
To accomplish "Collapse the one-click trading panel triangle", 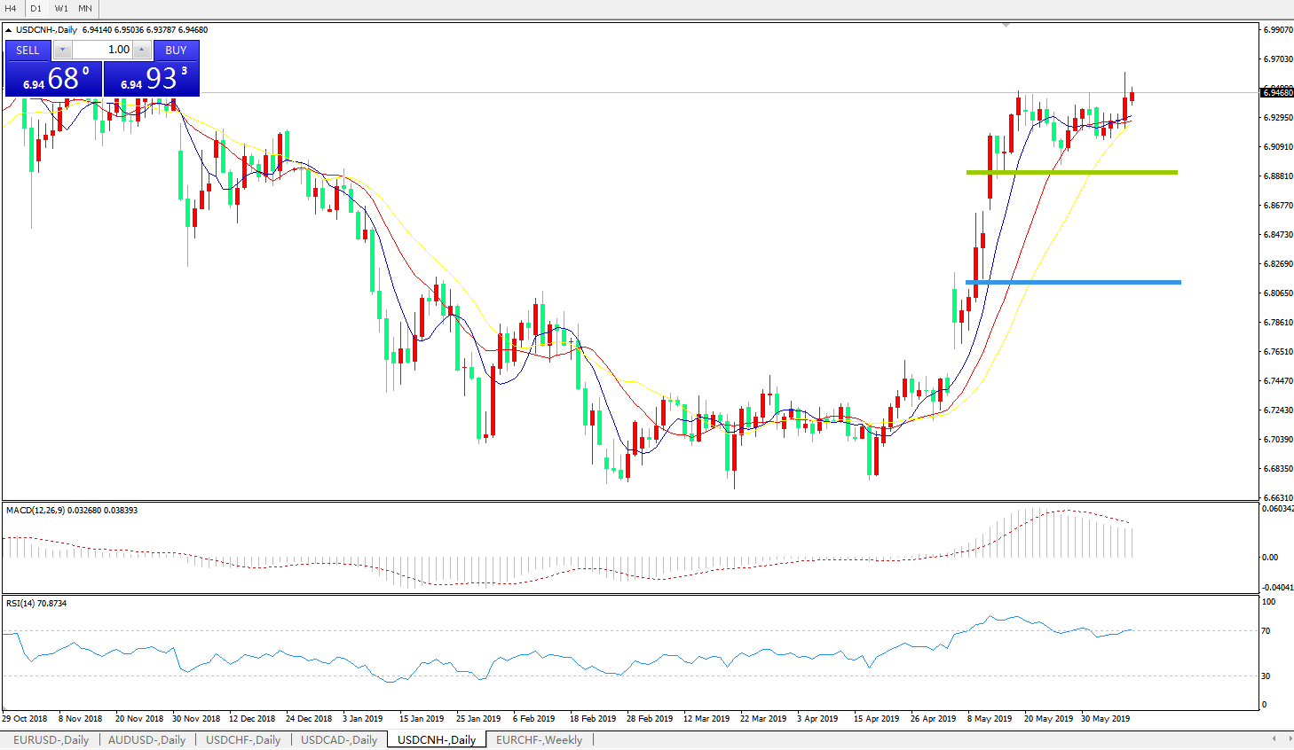I will 9,30.
